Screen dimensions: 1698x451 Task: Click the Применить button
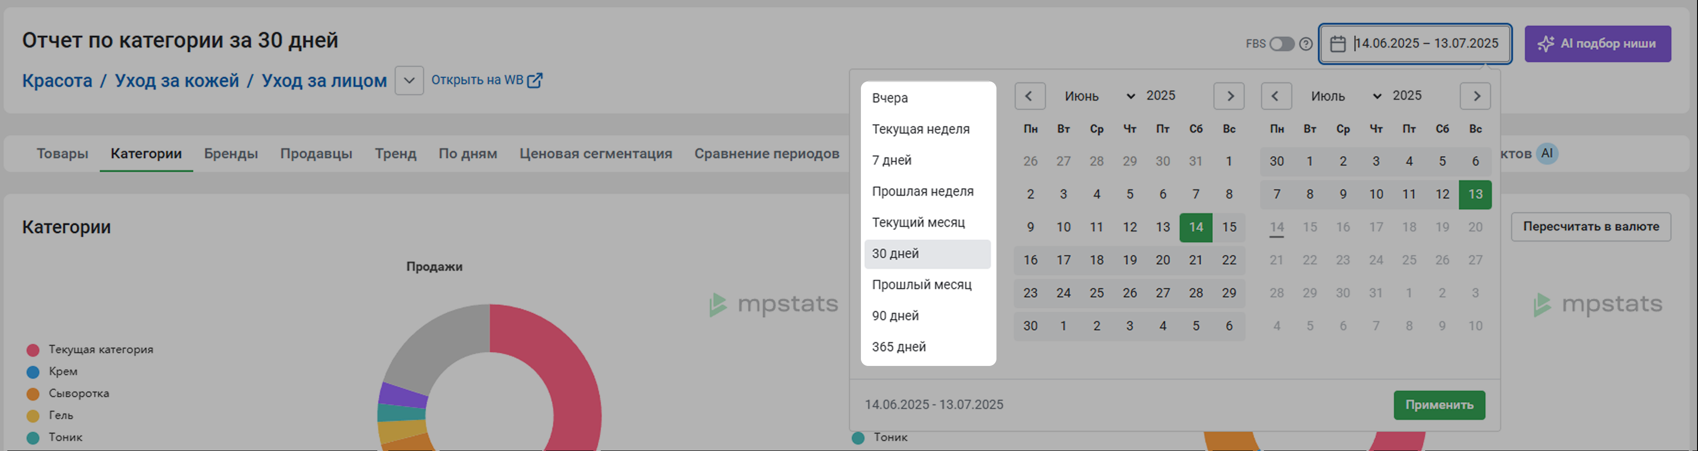[1439, 405]
